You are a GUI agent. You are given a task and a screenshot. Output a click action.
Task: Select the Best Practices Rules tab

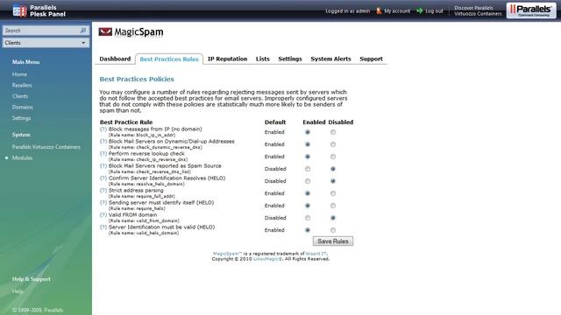coord(169,59)
